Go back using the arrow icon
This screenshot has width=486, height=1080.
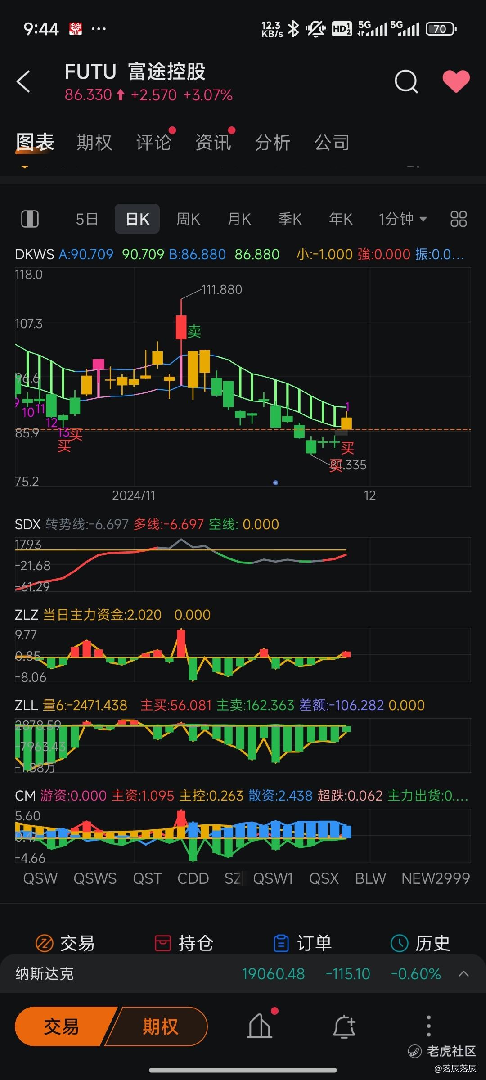(23, 82)
